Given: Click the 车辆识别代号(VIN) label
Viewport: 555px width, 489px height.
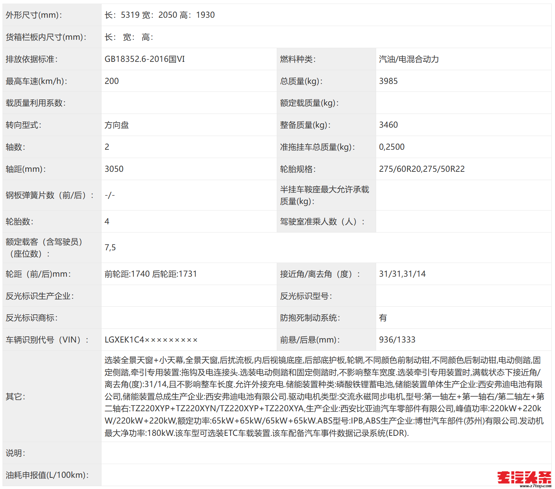Looking at the screenshot, I should click(47, 340).
